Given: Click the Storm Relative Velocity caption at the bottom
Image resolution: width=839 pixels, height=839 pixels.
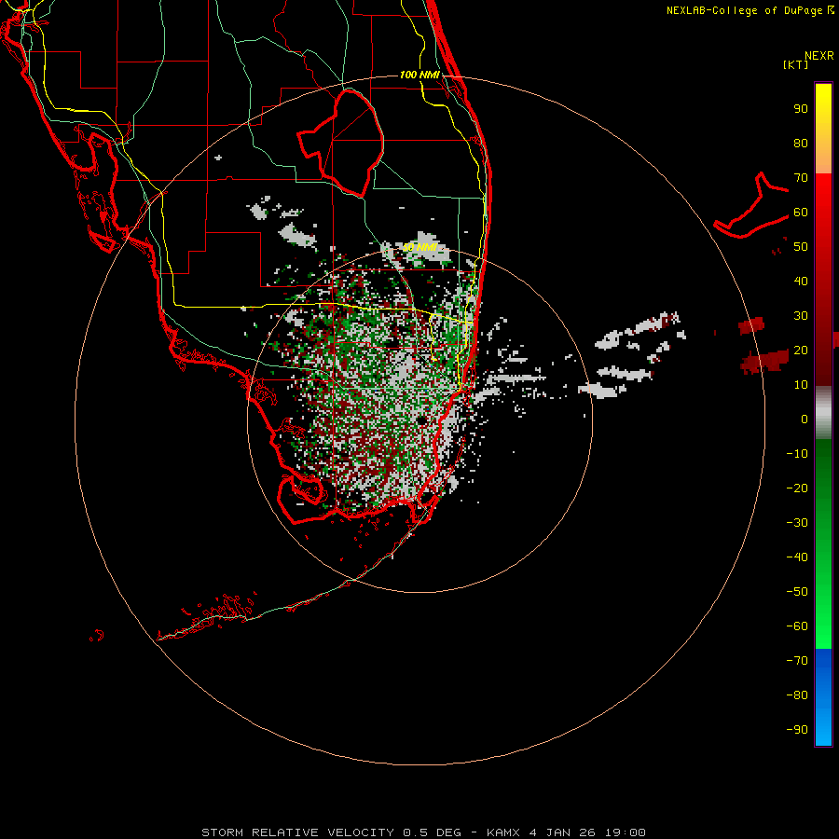Looking at the screenshot, I should [423, 832].
